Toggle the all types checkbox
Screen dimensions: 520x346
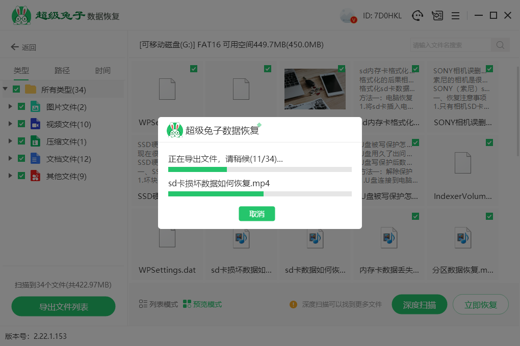click(16, 90)
